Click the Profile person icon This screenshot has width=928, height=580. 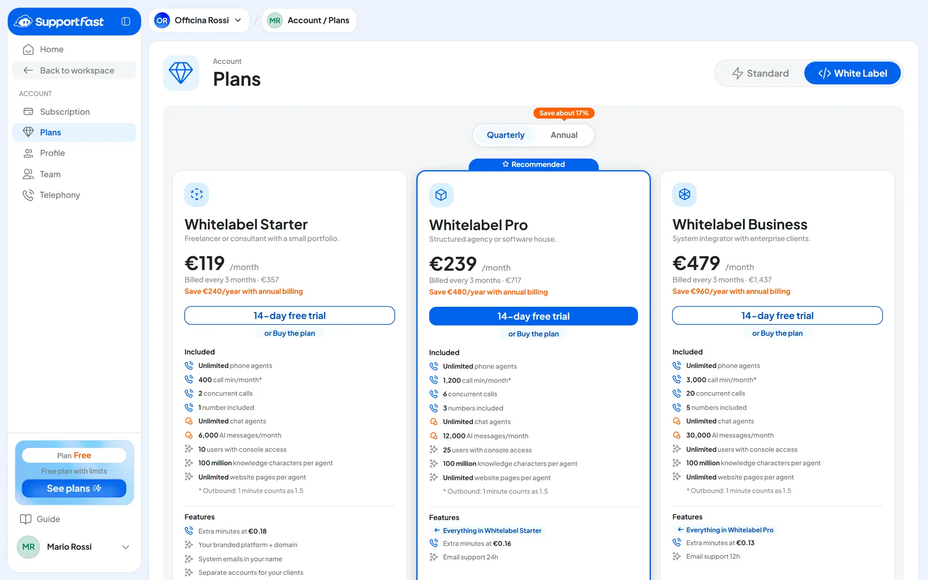[x=28, y=153]
